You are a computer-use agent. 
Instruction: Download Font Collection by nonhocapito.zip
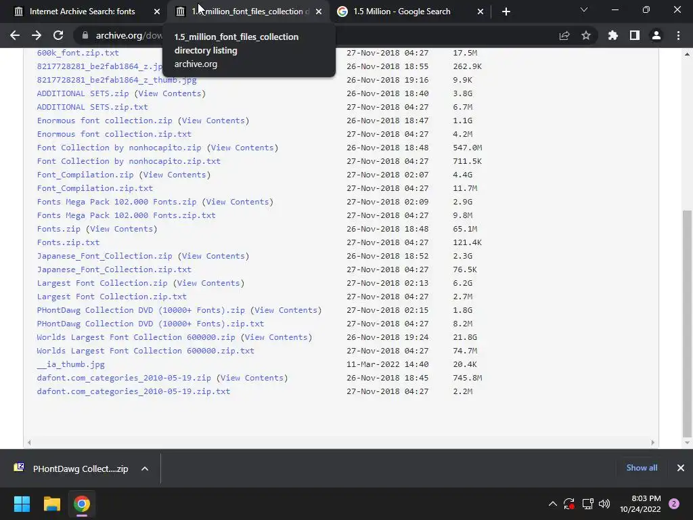(x=119, y=148)
